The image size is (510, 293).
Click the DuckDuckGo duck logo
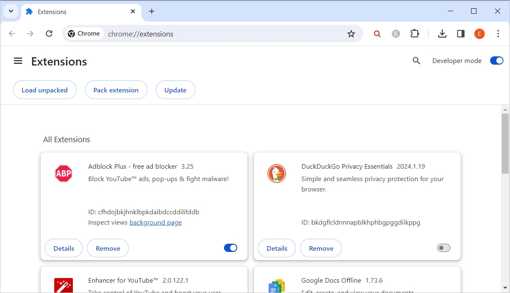[277, 174]
